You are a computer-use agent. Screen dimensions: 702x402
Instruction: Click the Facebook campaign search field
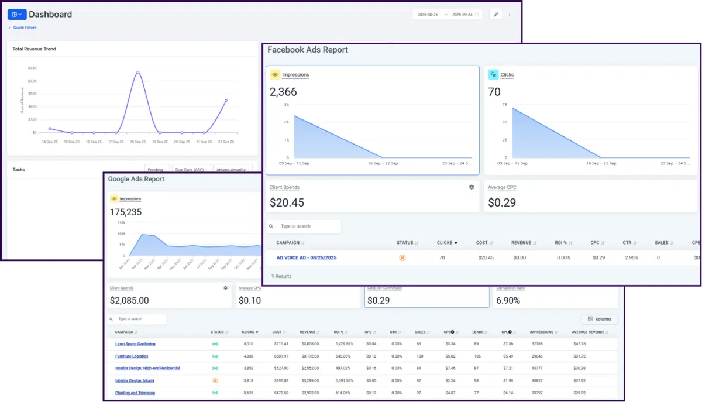point(304,226)
